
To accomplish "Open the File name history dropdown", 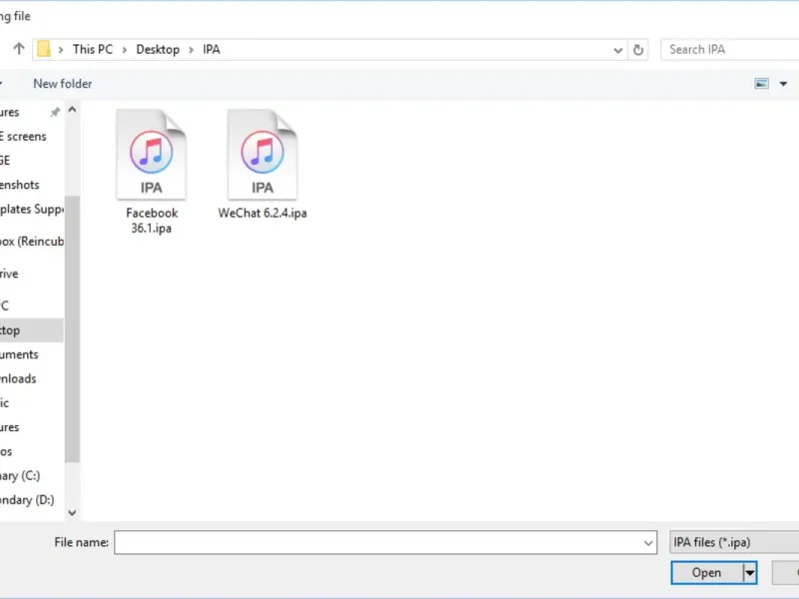I will click(x=648, y=543).
